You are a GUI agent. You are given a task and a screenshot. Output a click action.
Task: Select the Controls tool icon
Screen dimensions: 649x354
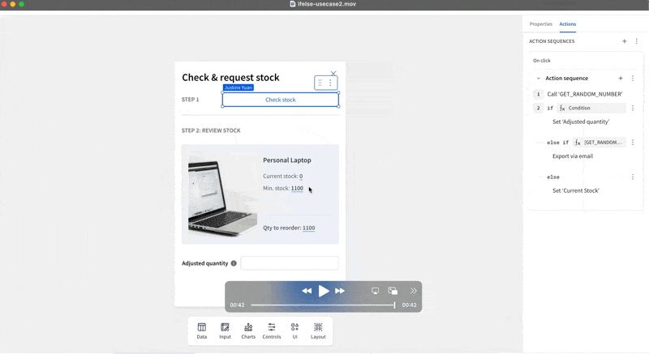pos(272,331)
